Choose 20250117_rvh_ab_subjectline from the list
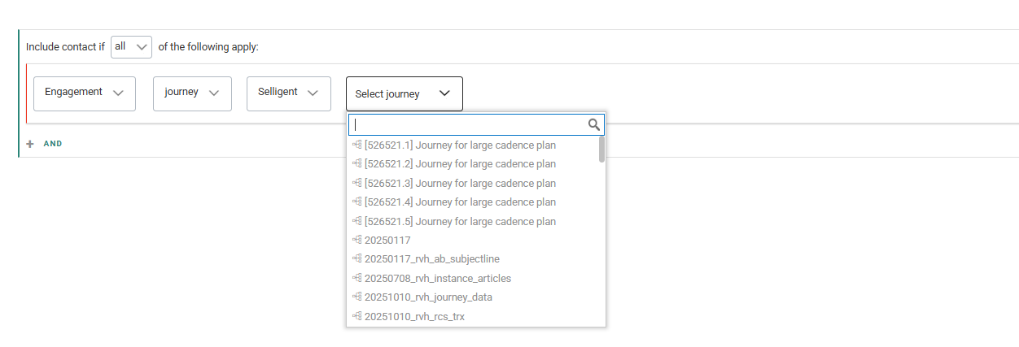 click(432, 259)
